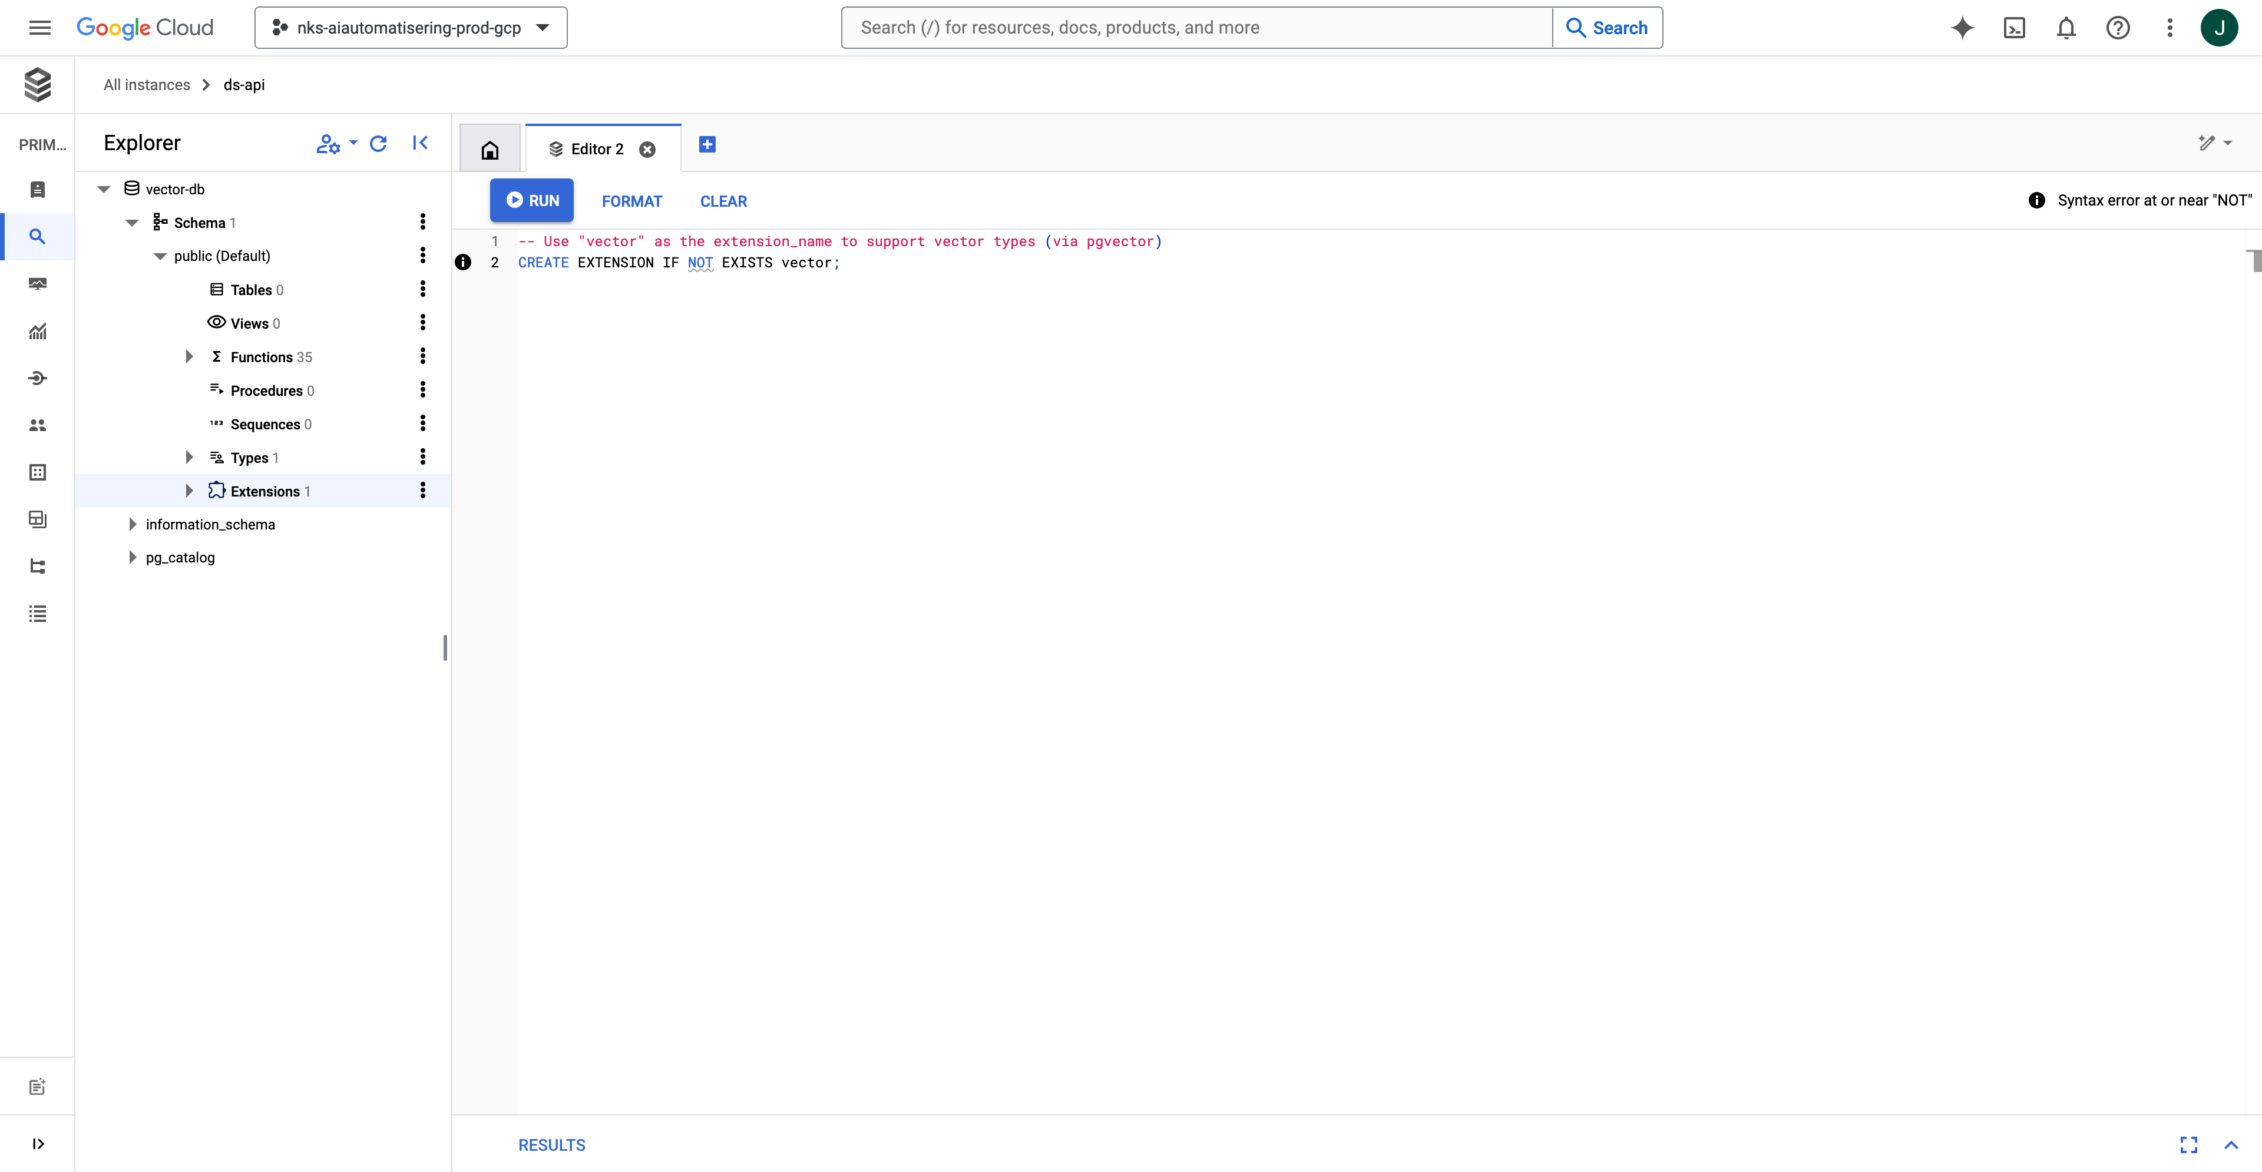2262x1172 pixels.
Task: Open the main navigation hamburger menu
Action: click(x=39, y=28)
